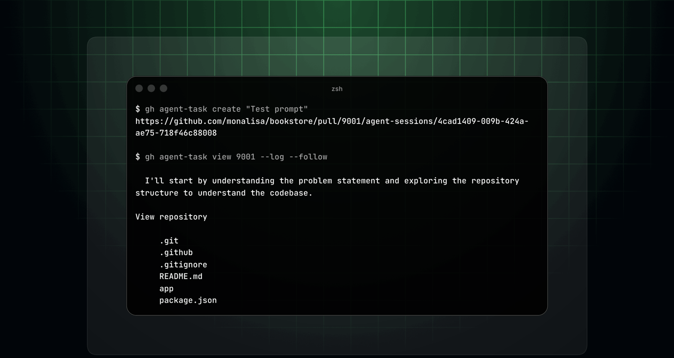Screen dimensions: 674x358
Task: Click the middle gray window dot
Action: coord(151,89)
